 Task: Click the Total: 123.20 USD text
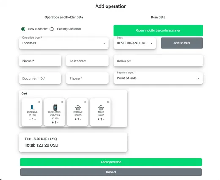[41, 145]
